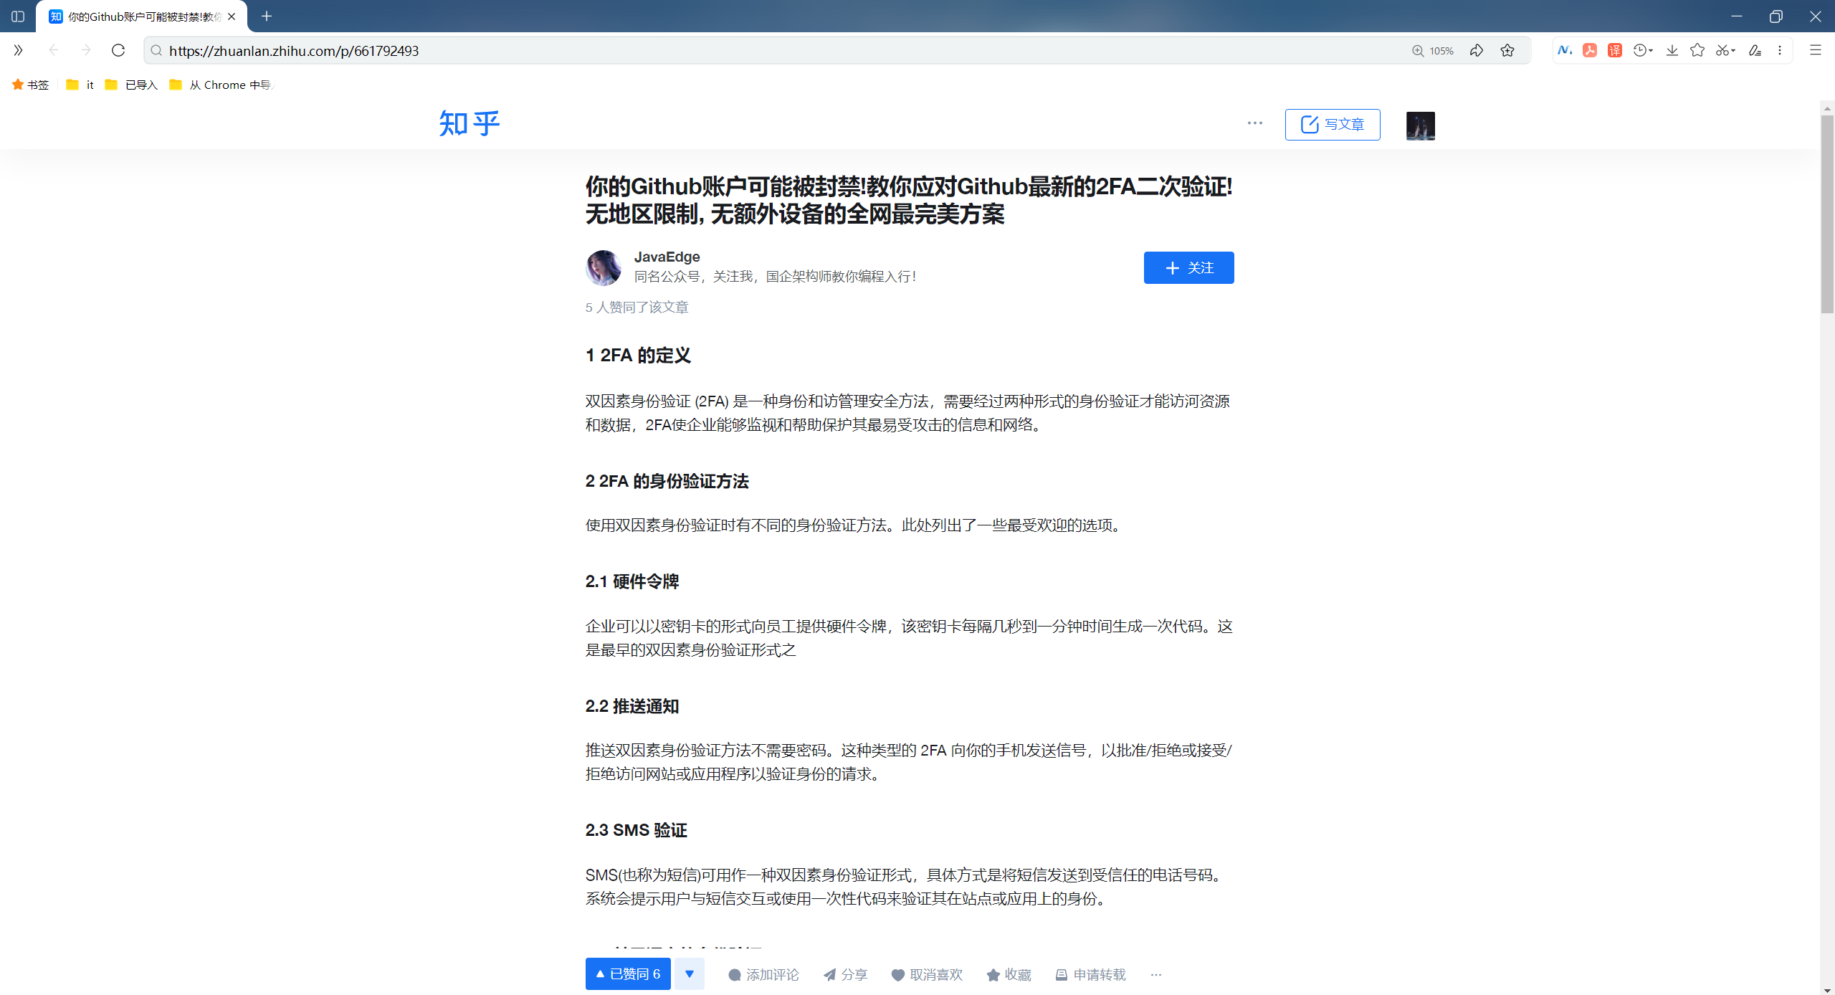Click the pen annotate icon

[x=1755, y=50]
